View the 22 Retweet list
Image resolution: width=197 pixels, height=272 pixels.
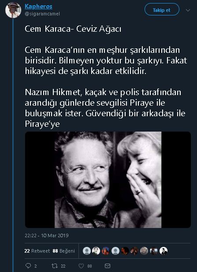37,251
